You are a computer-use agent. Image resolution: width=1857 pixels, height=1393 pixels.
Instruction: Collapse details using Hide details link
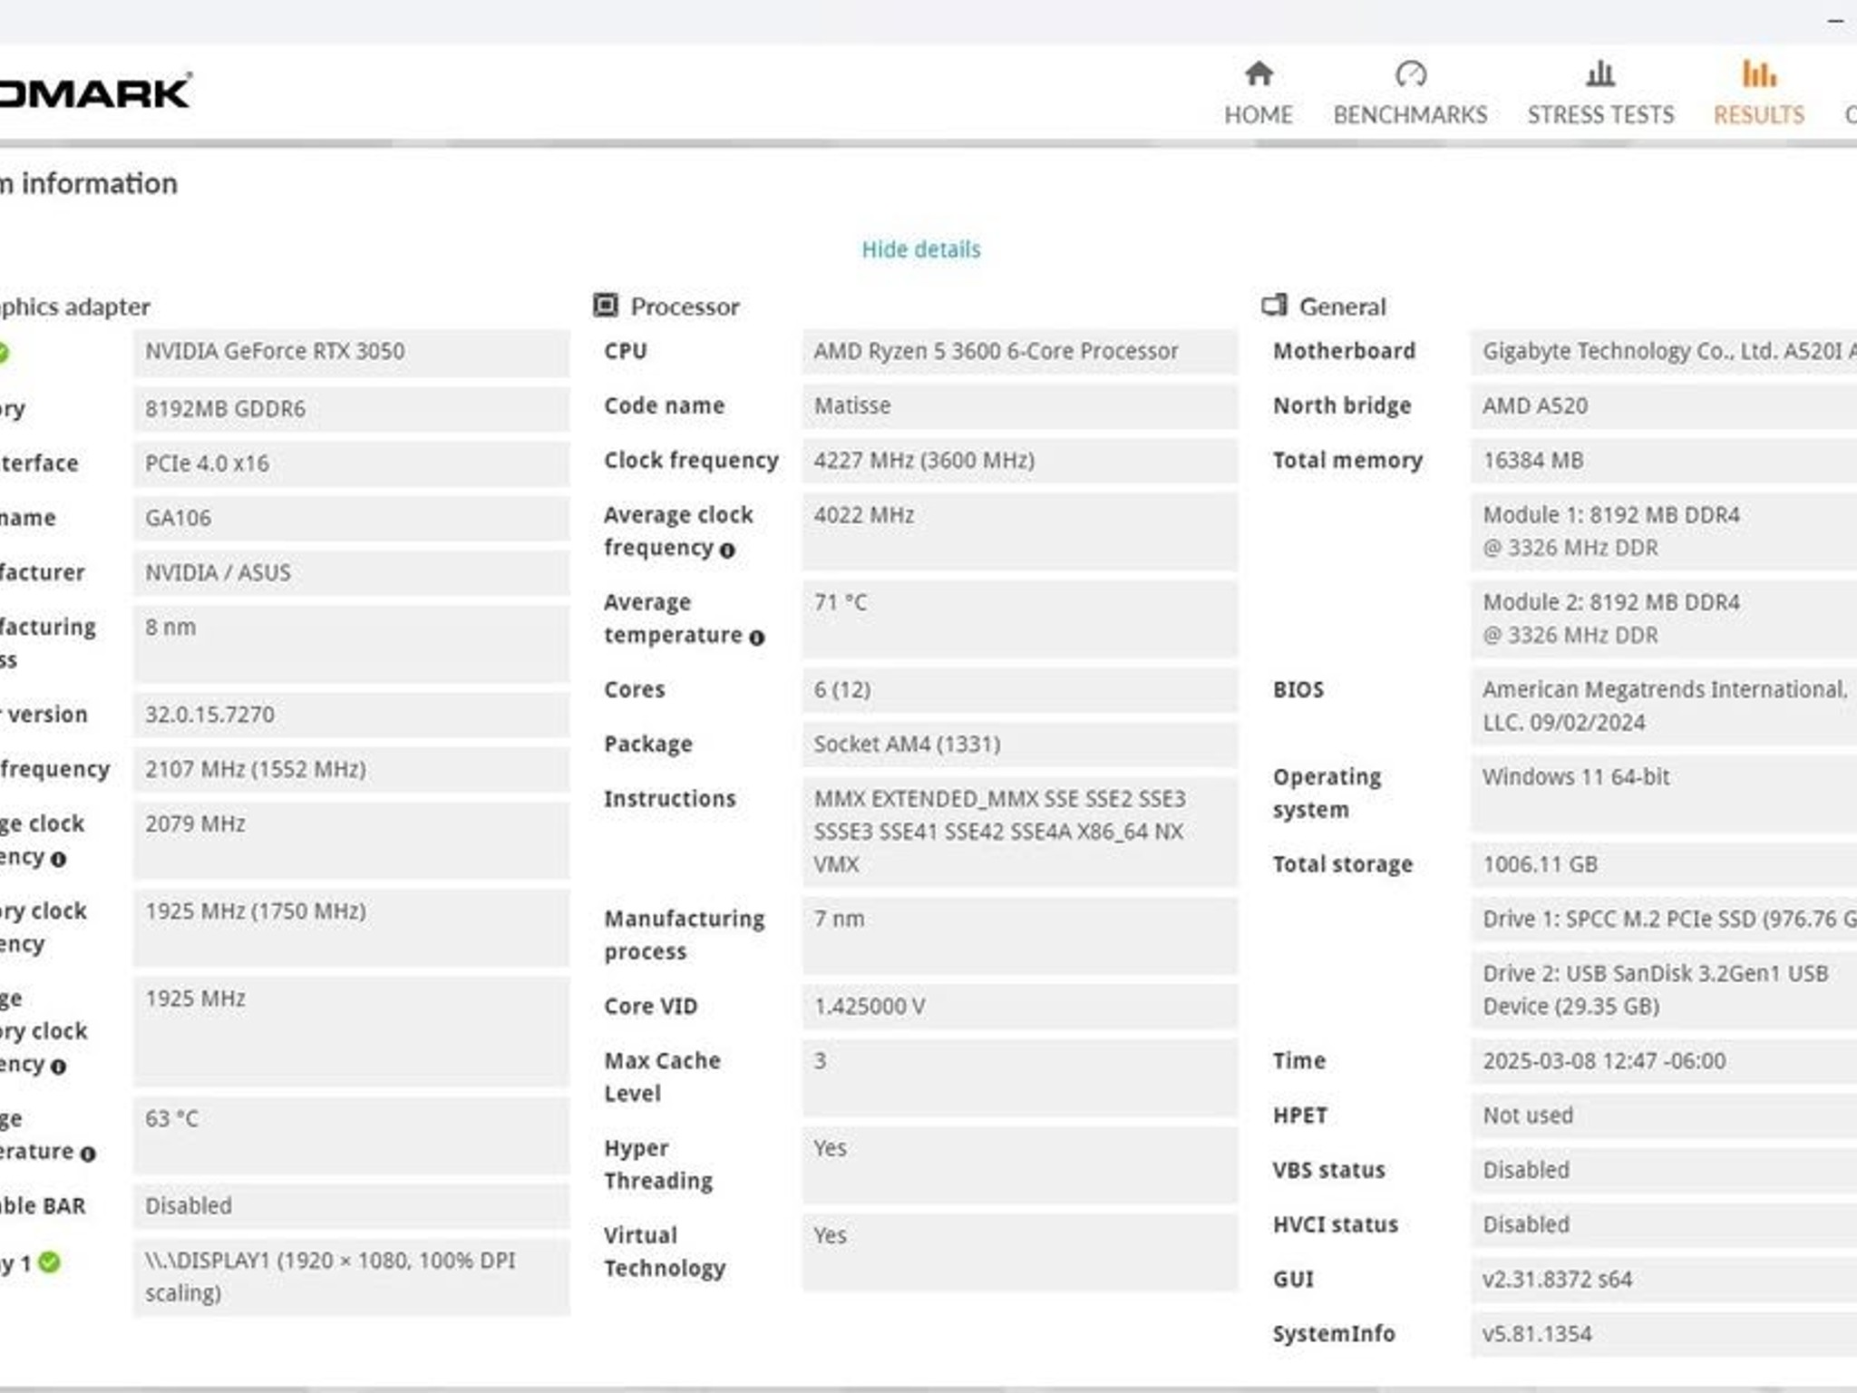pos(921,249)
